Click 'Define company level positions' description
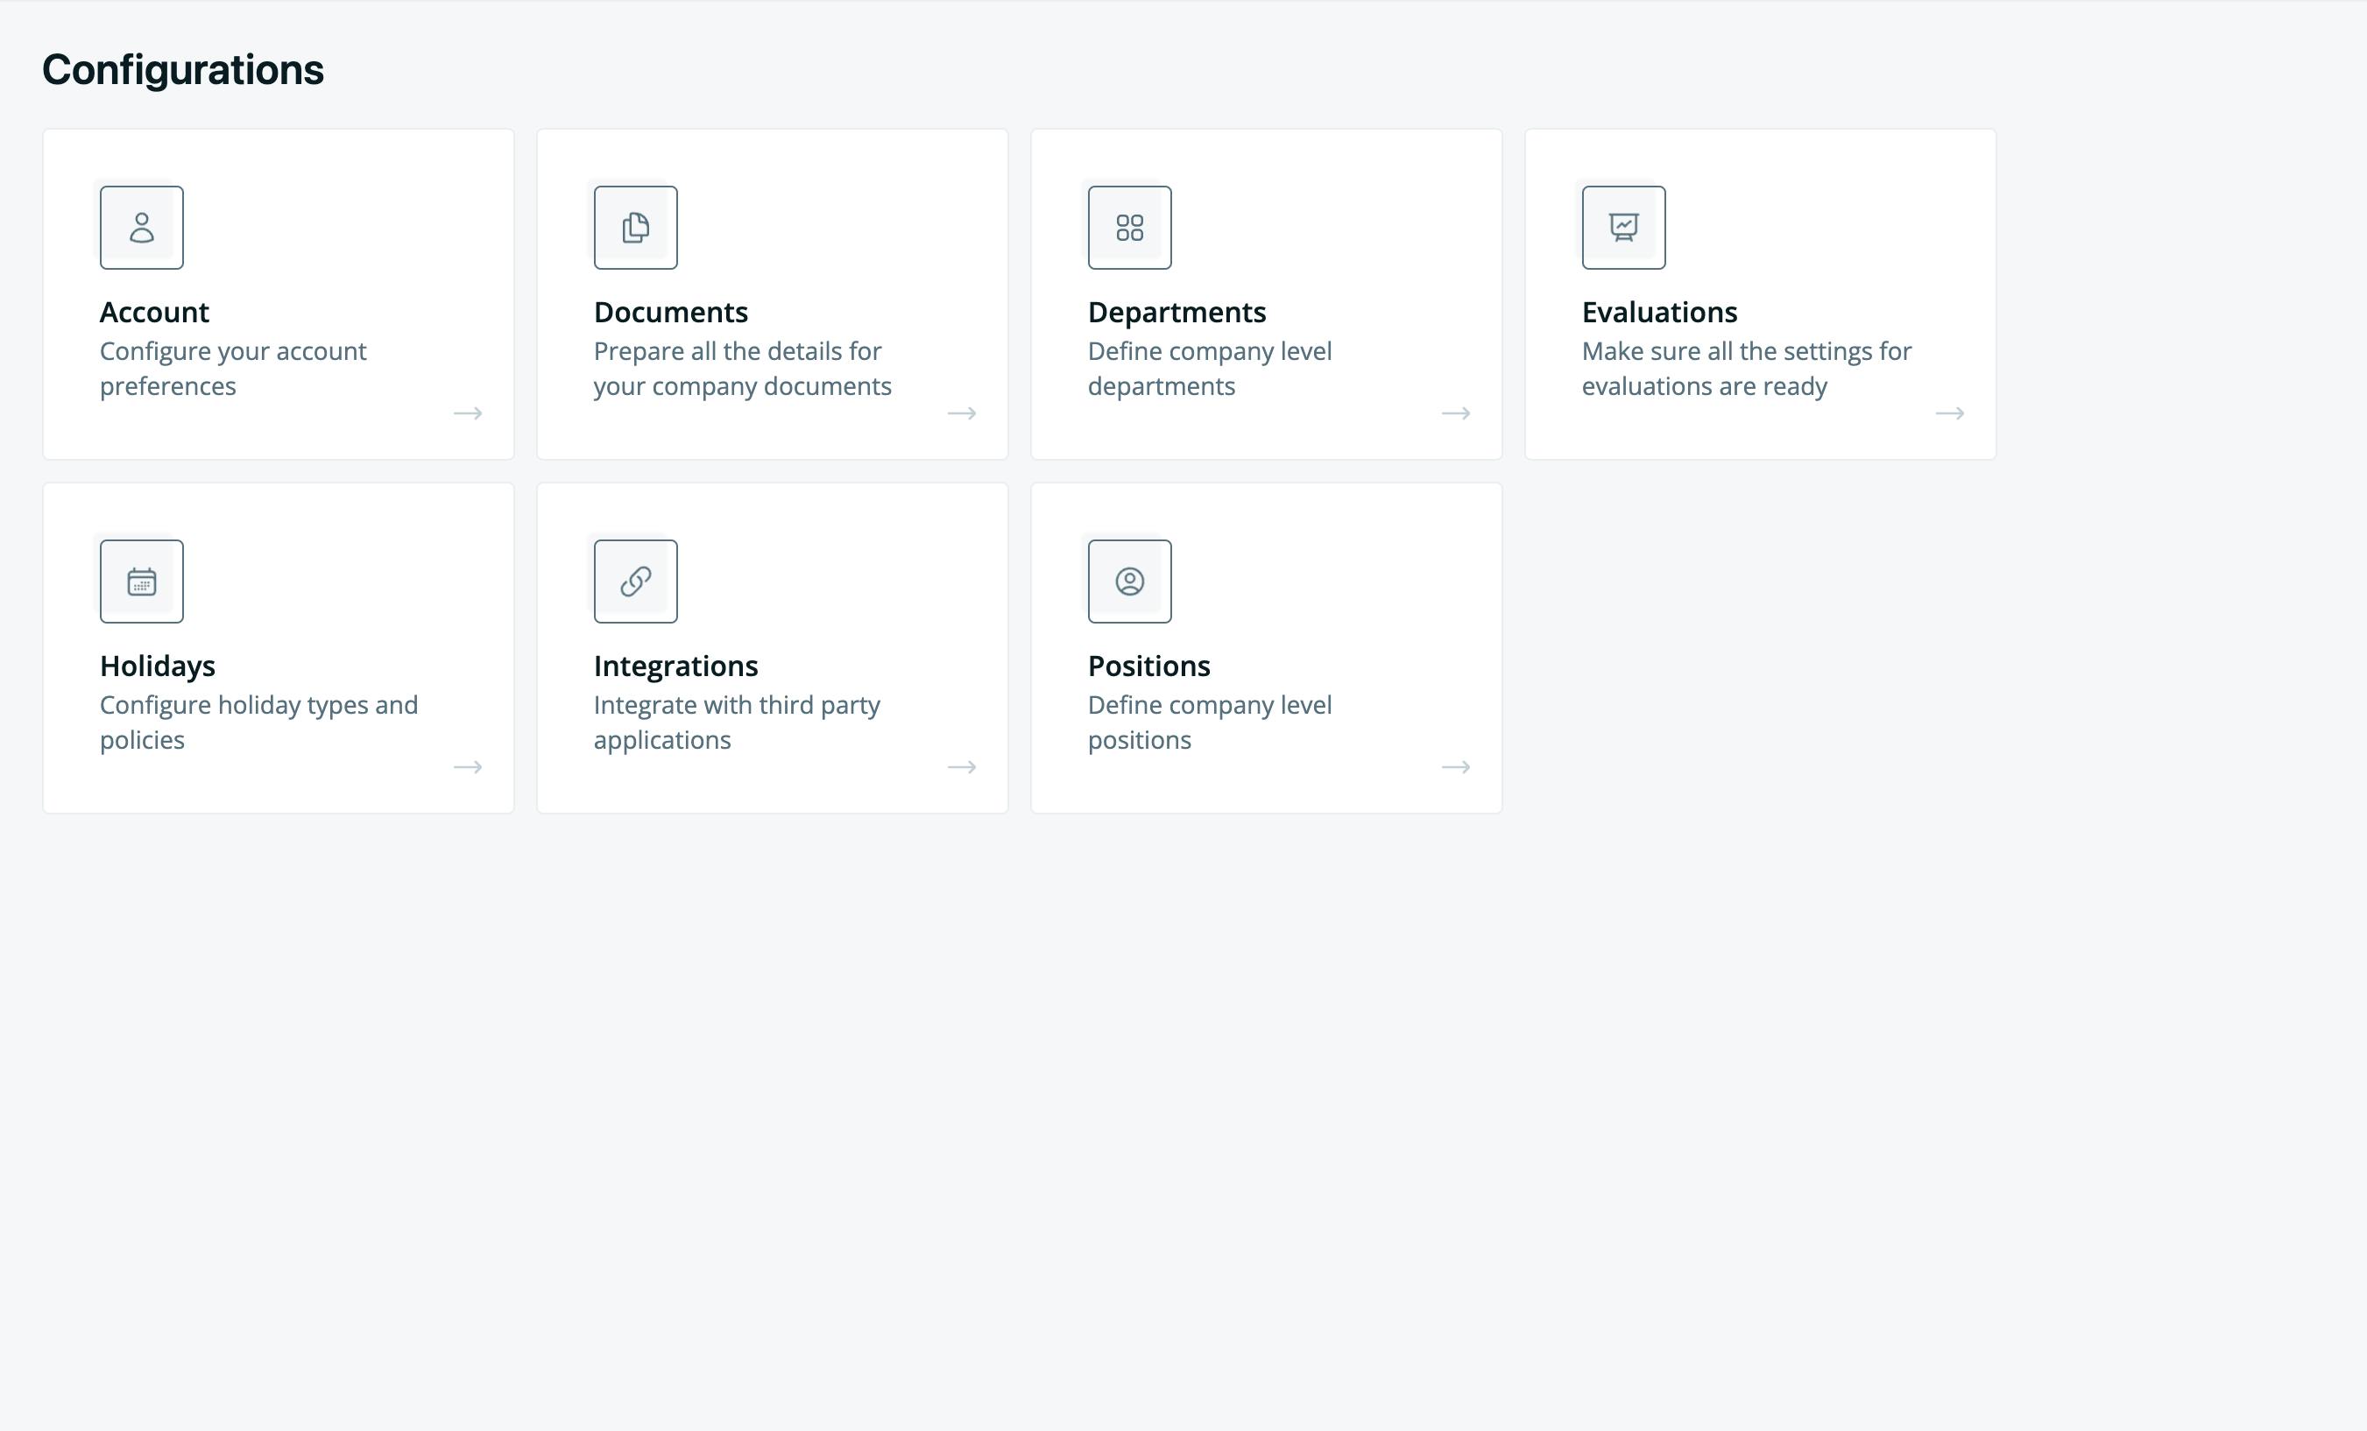Viewport: 2367px width, 1431px height. [x=1210, y=722]
